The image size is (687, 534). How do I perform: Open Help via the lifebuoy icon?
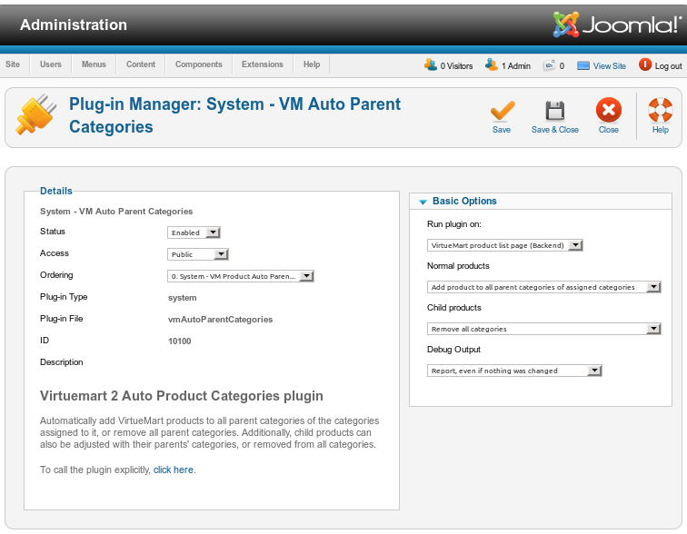pos(660,112)
